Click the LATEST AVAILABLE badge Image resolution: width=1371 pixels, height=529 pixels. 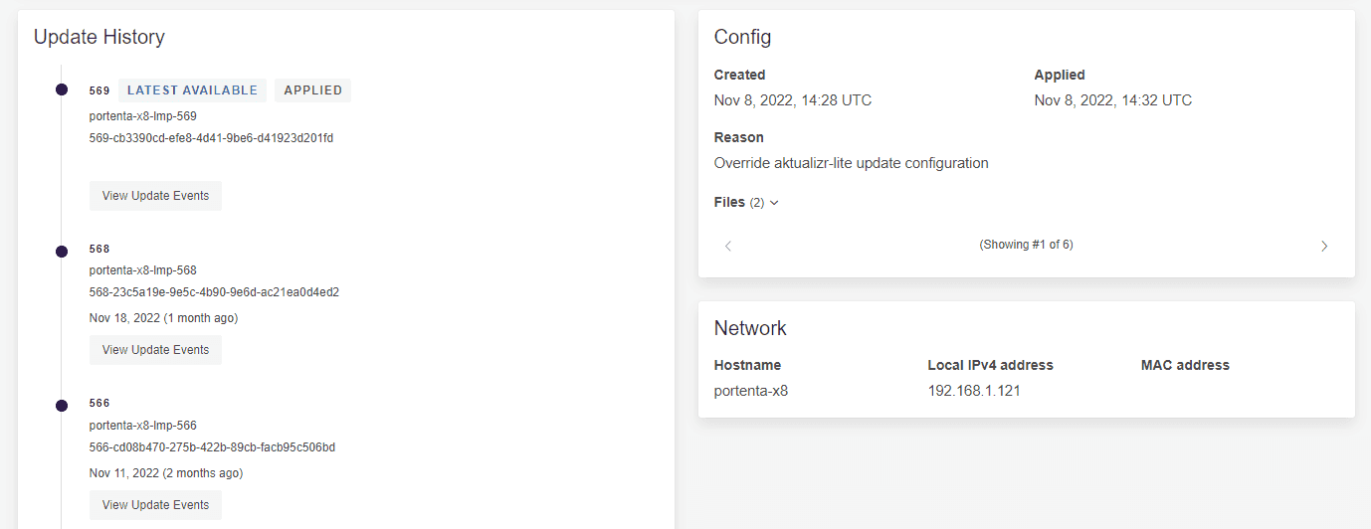tap(192, 90)
